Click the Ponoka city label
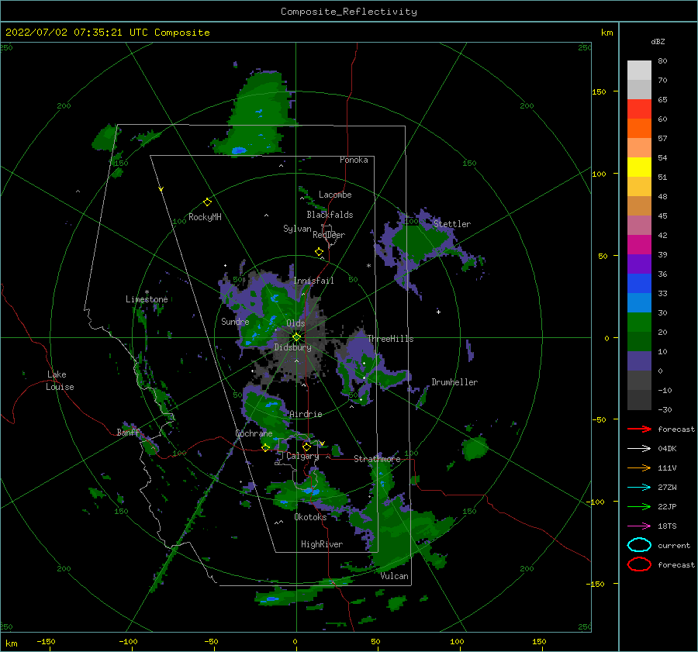Viewport: 698px width, 652px height. (x=354, y=160)
